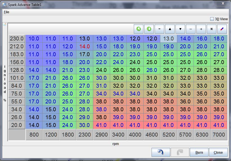Click the minus sign toolbar button

191,29
